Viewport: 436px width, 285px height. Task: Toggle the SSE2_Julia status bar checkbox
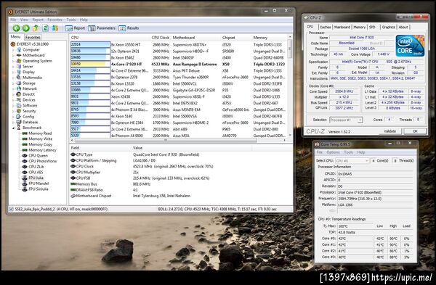click(11, 209)
